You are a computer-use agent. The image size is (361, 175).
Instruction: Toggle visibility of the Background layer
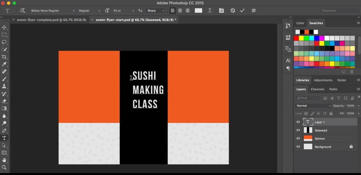(298, 147)
